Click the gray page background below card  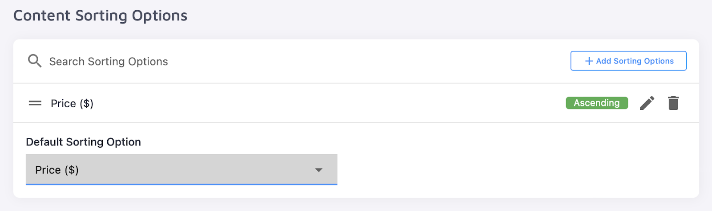pyautogui.click(x=356, y=205)
